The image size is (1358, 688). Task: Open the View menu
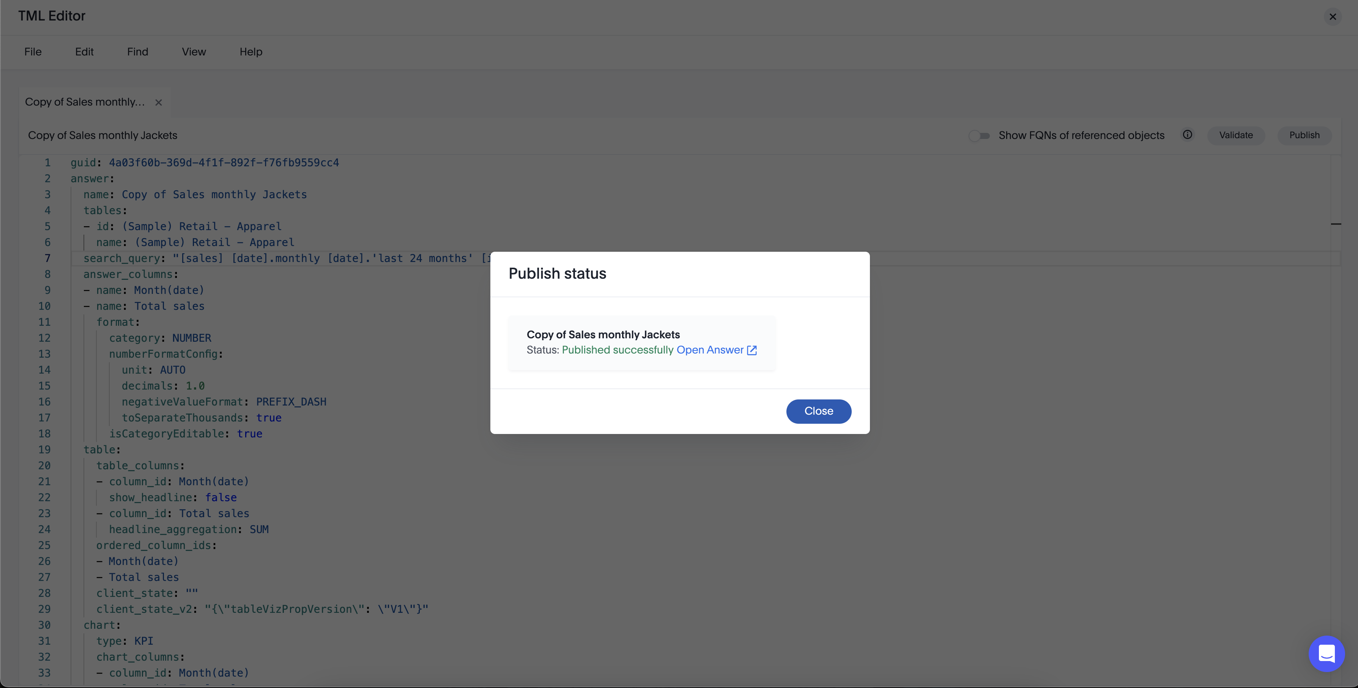(x=194, y=52)
